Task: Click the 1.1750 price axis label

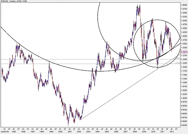Action: 184,71
